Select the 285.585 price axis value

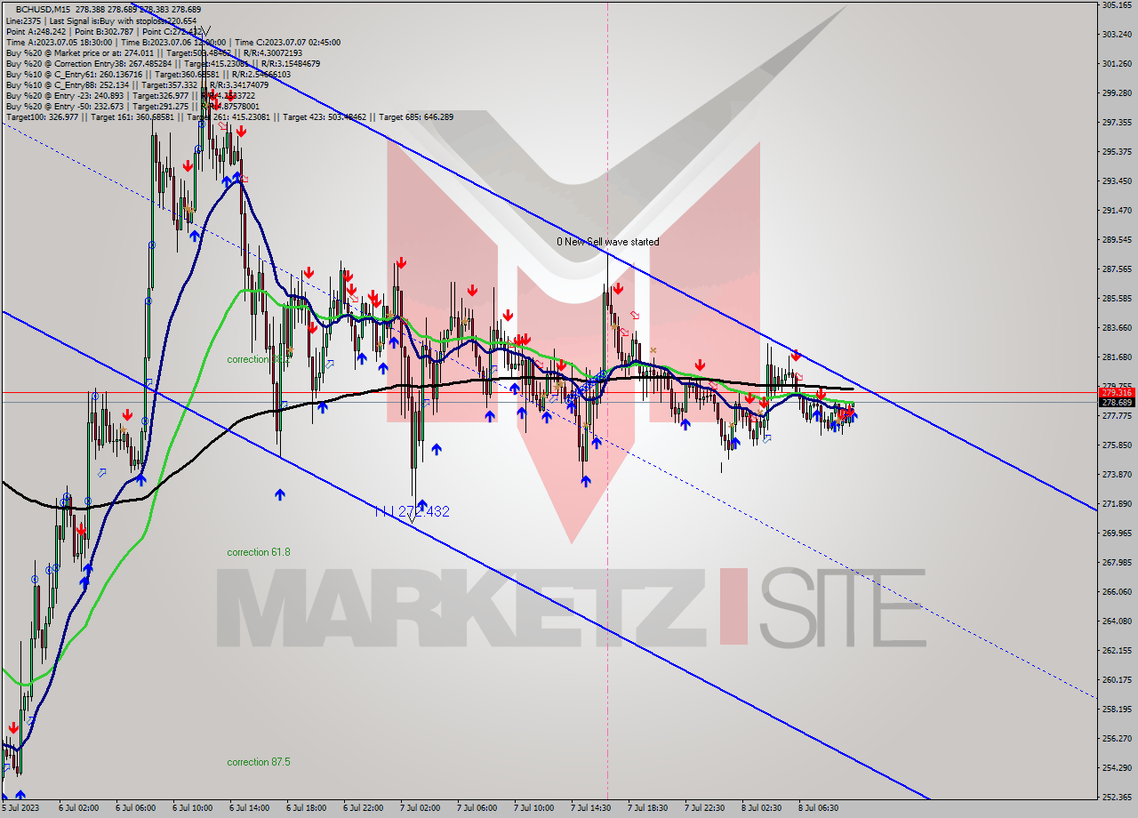click(1117, 299)
